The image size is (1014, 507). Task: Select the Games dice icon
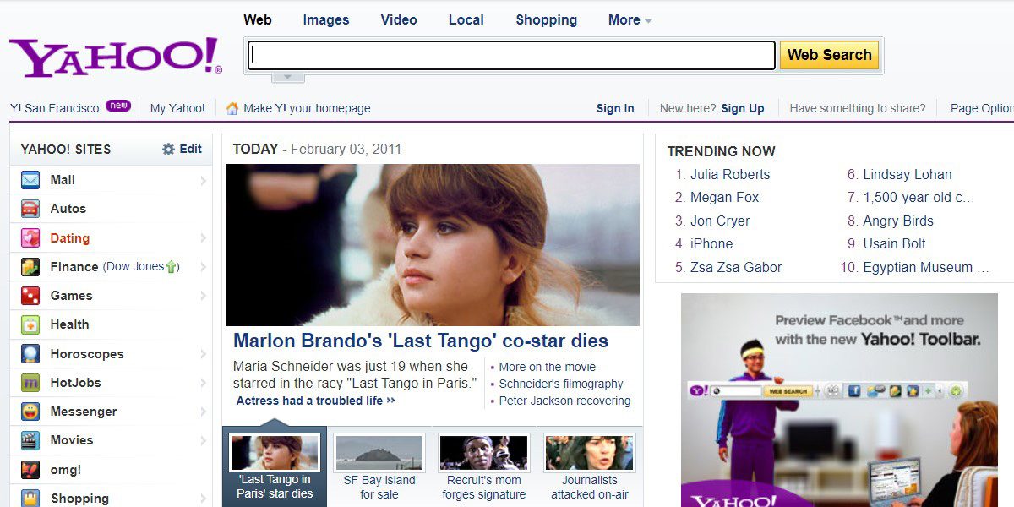click(30, 296)
